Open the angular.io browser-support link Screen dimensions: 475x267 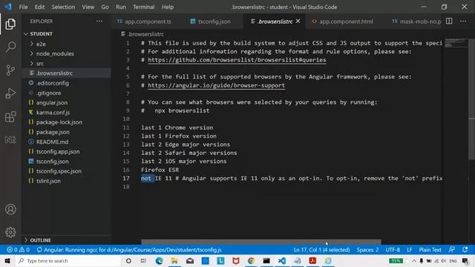[x=216, y=85]
